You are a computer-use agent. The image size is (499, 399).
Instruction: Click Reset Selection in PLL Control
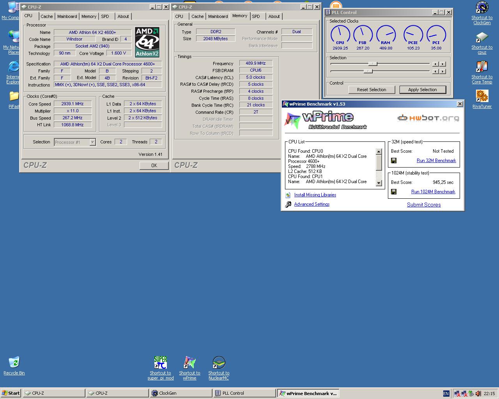tap(372, 90)
